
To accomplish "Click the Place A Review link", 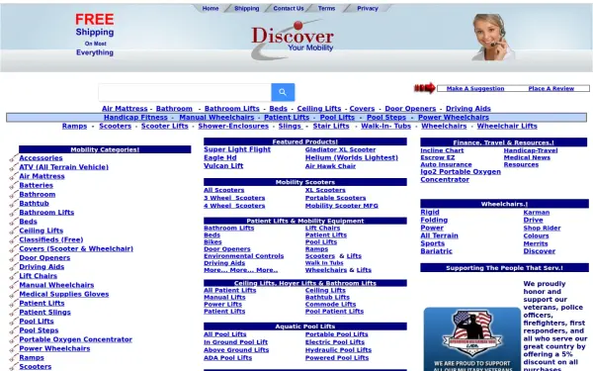I will [551, 88].
